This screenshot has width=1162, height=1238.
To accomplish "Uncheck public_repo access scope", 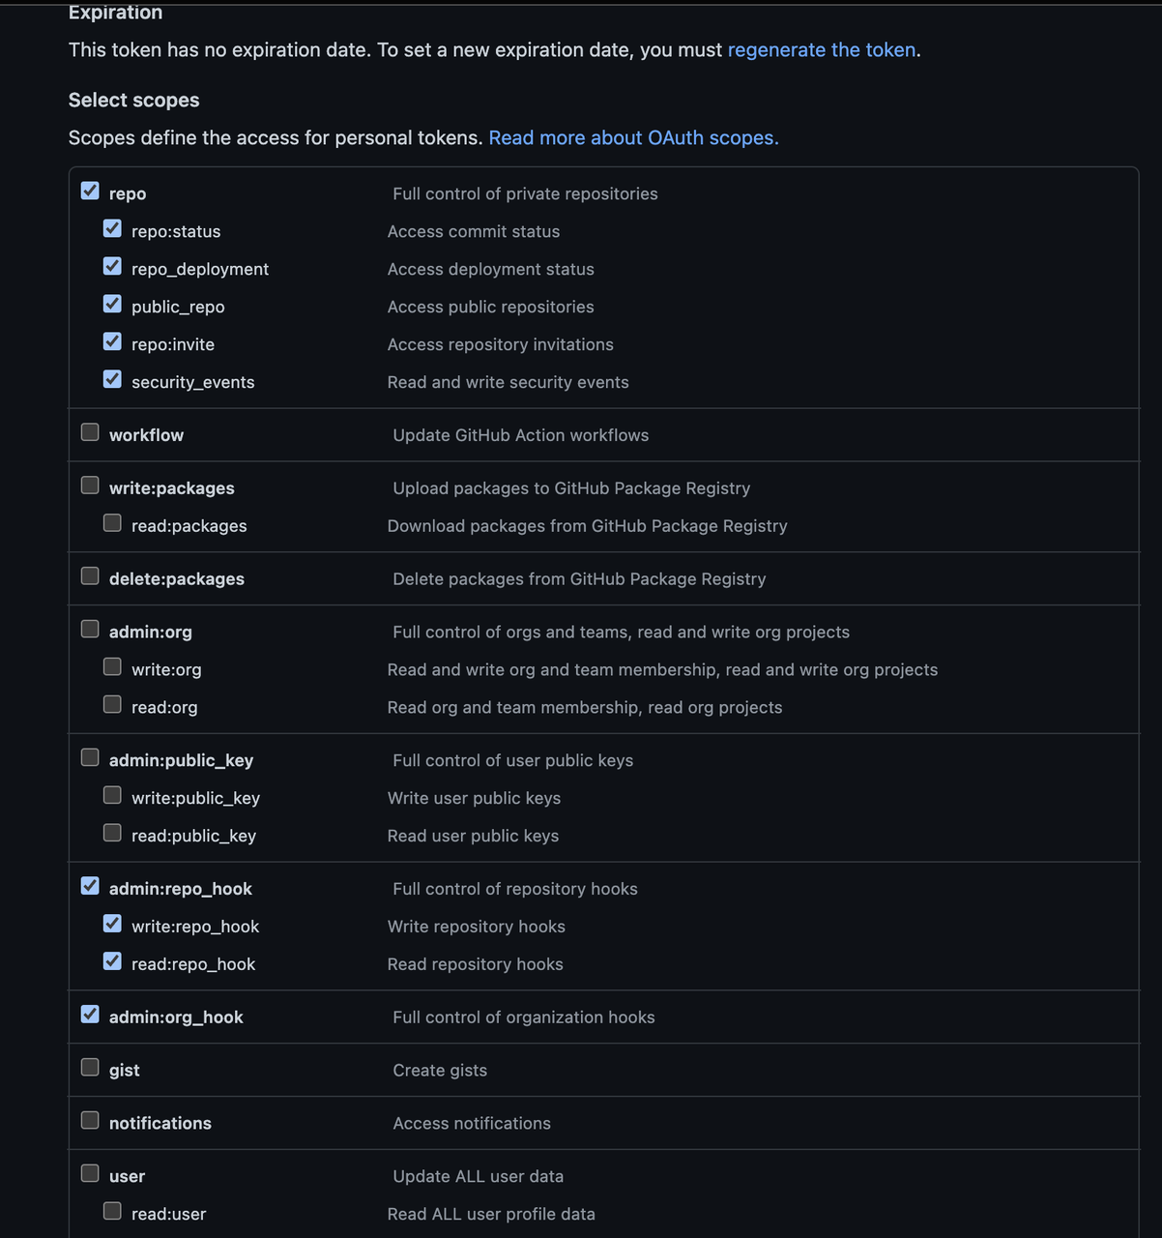I will [x=112, y=305].
